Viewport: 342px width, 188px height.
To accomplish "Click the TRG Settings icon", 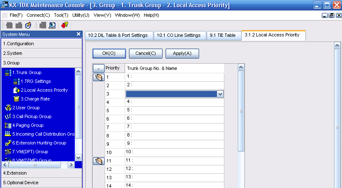I will pyautogui.click(x=16, y=82).
